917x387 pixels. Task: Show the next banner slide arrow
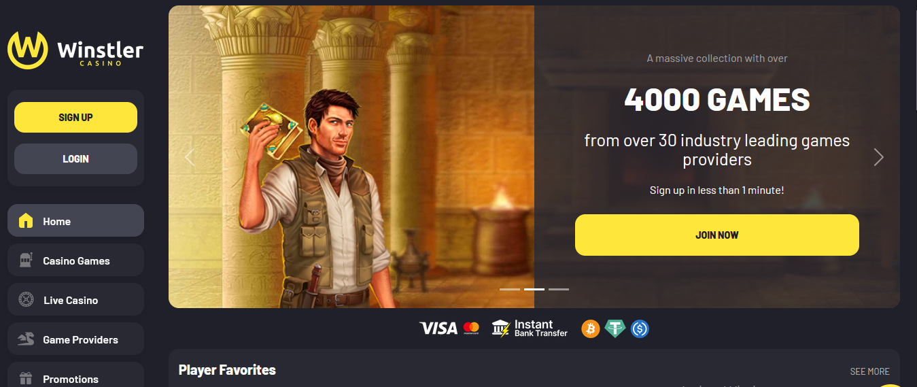point(879,157)
